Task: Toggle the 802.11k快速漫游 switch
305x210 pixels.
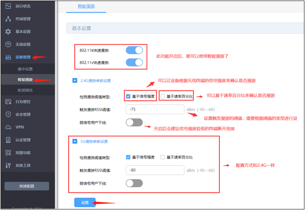Action: (x=134, y=50)
